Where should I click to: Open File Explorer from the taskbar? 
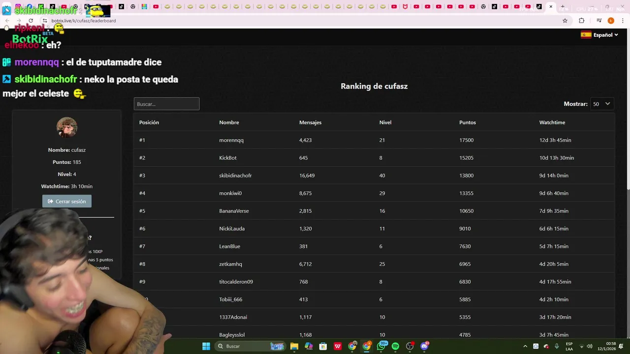click(294, 346)
